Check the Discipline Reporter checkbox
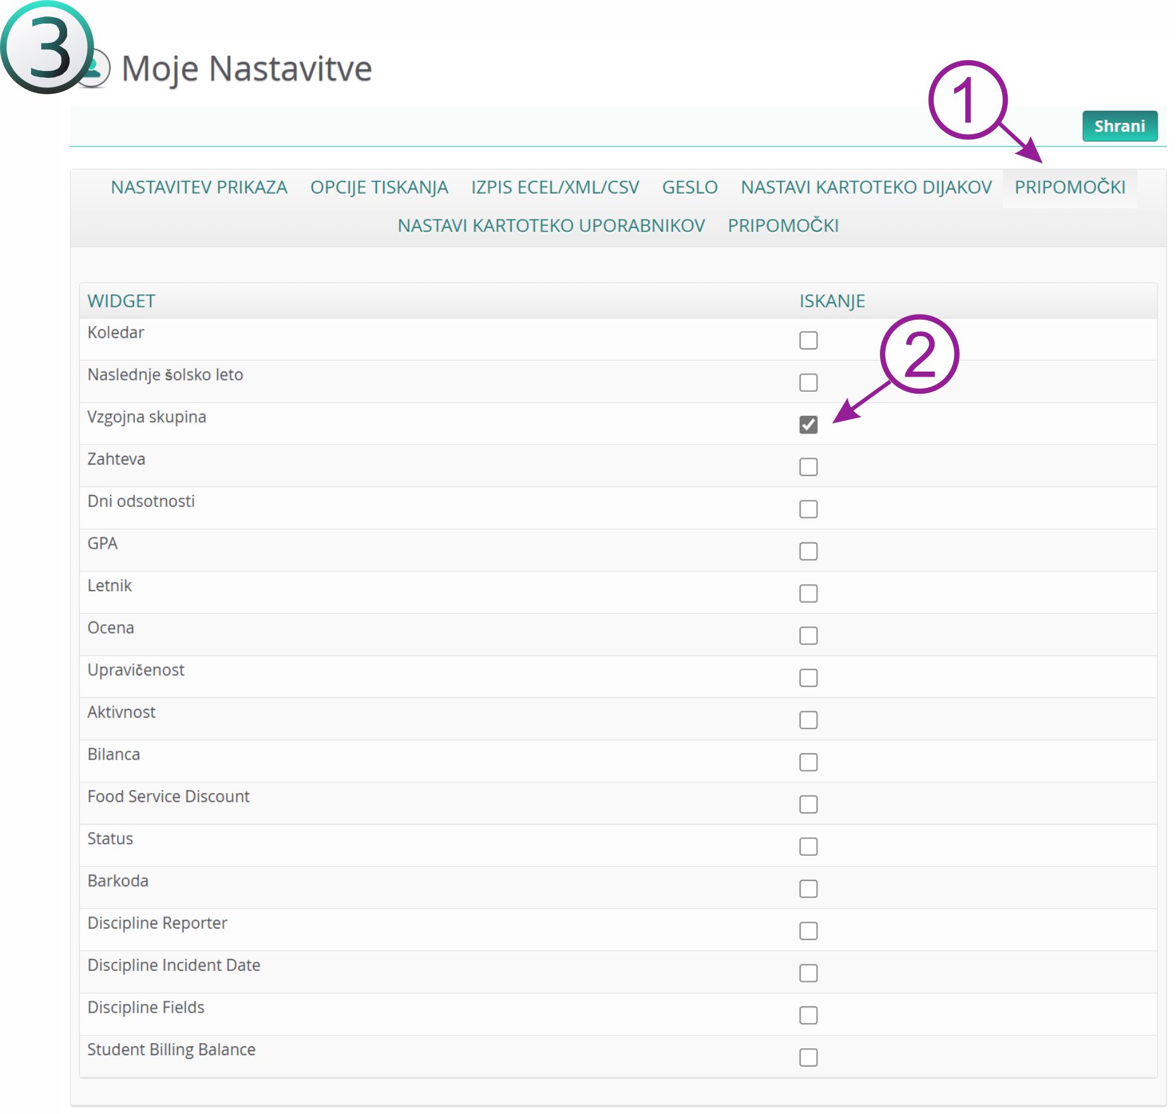The width and height of the screenshot is (1176, 1114). (x=808, y=931)
